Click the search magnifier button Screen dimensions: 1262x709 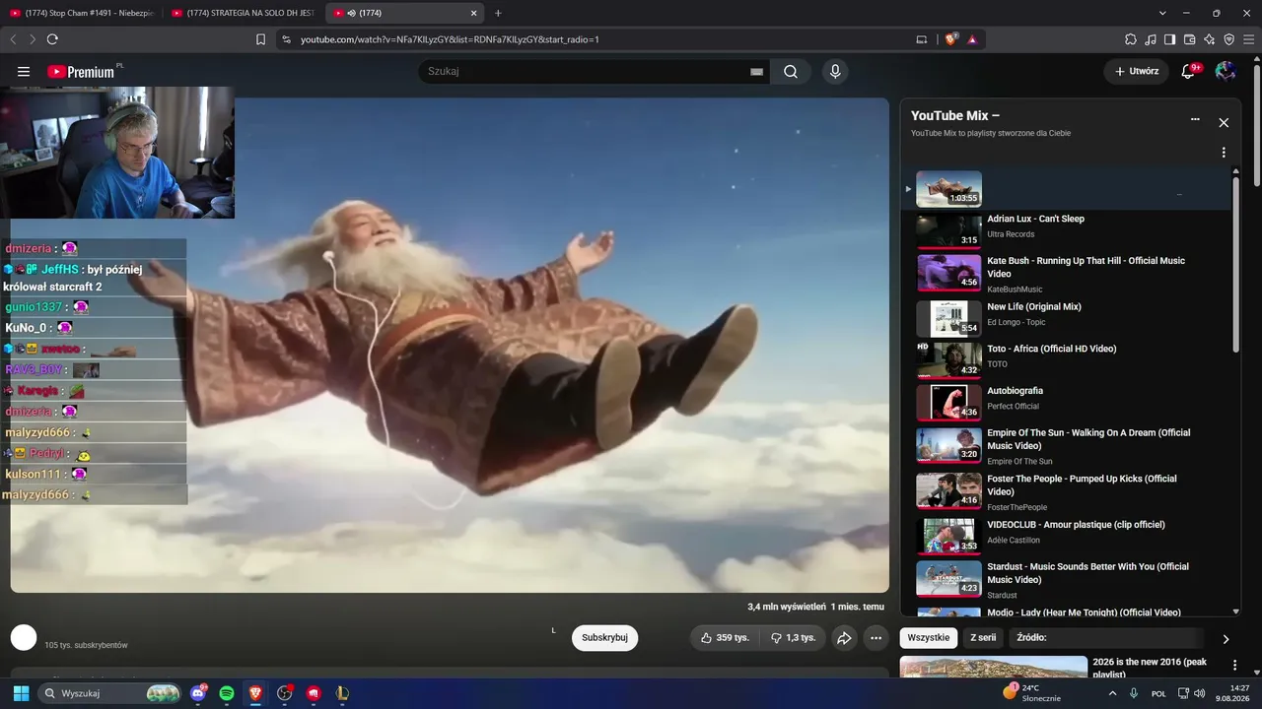(x=791, y=72)
